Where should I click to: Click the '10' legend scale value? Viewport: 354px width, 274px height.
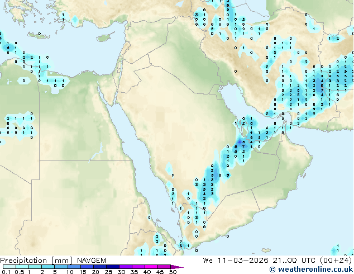tap(70, 272)
